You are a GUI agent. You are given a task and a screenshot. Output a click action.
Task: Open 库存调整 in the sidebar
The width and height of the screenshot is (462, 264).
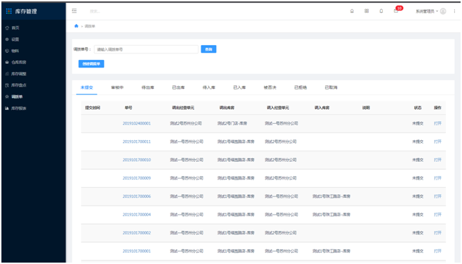(x=18, y=74)
